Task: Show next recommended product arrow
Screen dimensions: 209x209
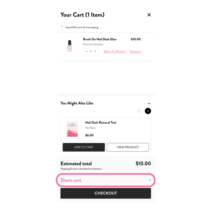Action: 148,111
